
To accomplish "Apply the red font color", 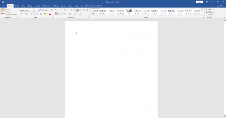I will tap(50, 14).
